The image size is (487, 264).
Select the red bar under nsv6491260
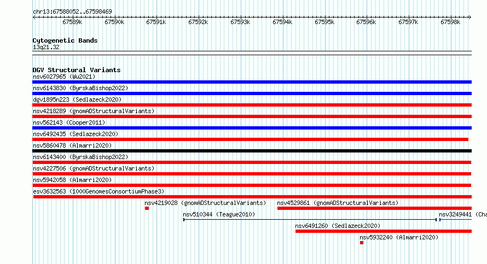[384, 231]
